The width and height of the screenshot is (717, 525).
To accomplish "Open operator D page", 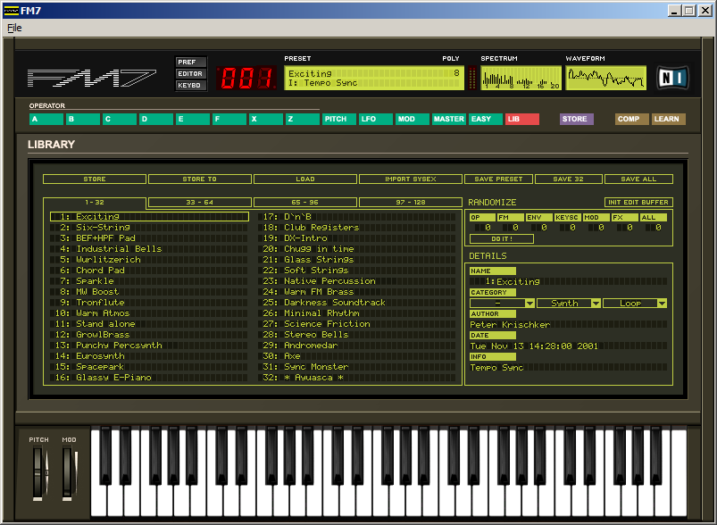I will point(156,119).
